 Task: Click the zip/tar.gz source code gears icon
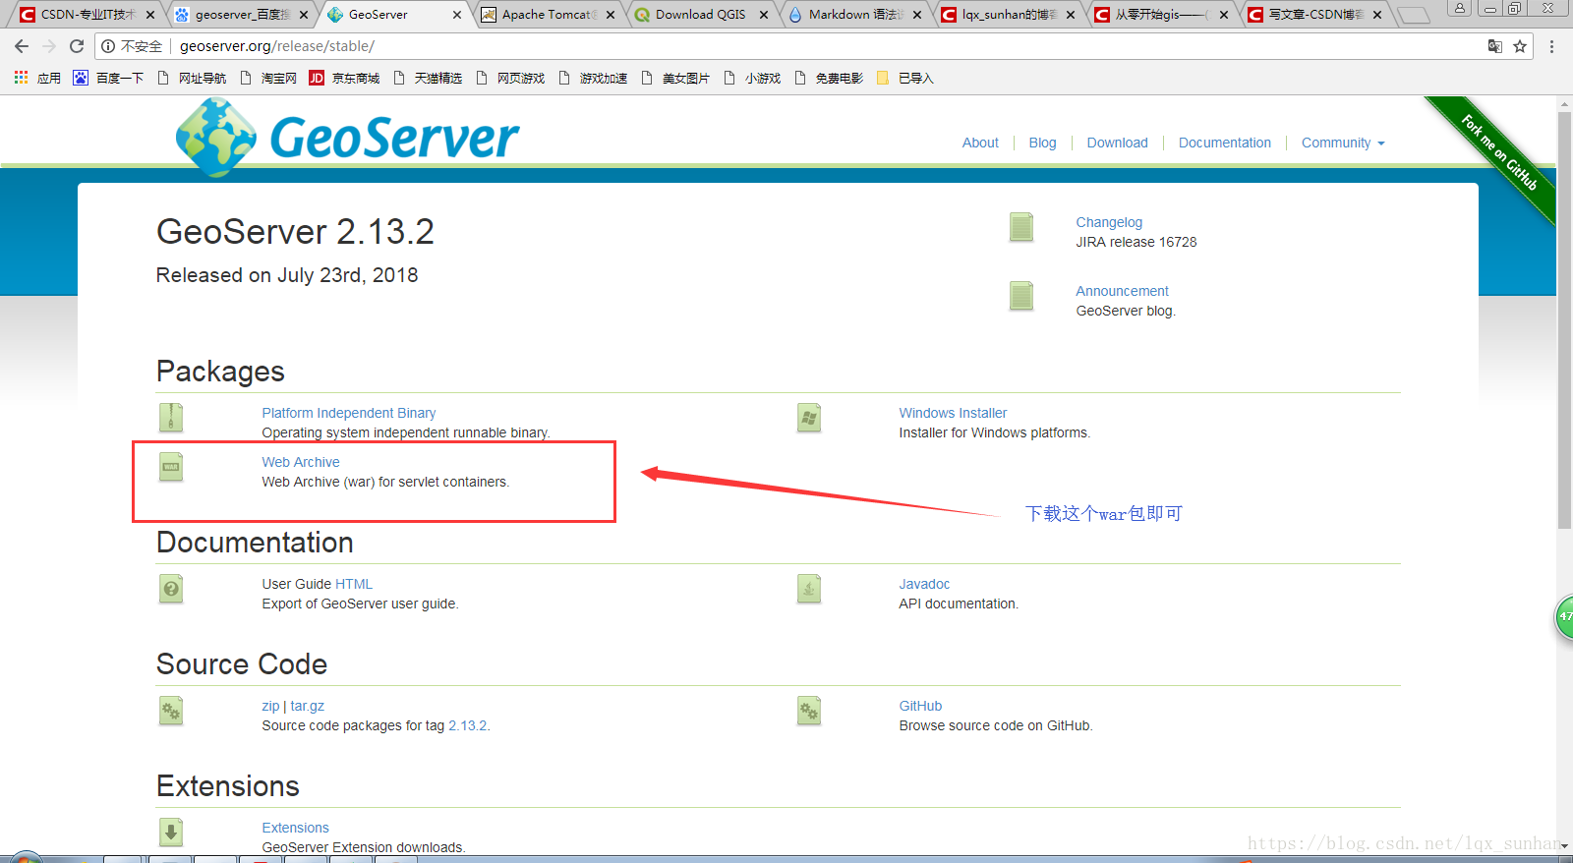coord(171,711)
